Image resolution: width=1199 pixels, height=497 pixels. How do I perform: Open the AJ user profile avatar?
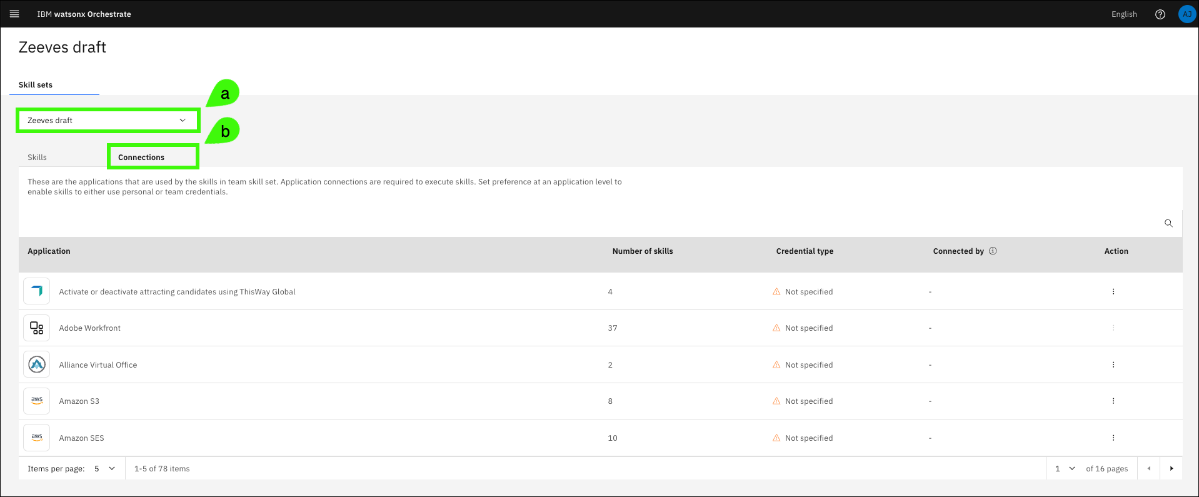(x=1186, y=14)
